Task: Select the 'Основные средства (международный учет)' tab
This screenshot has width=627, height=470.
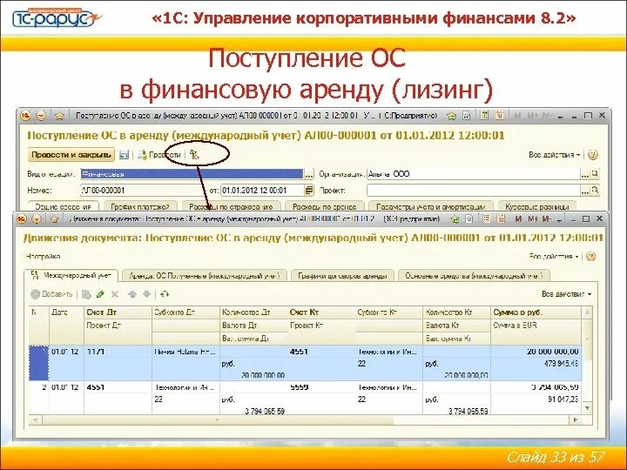Action: [x=475, y=275]
